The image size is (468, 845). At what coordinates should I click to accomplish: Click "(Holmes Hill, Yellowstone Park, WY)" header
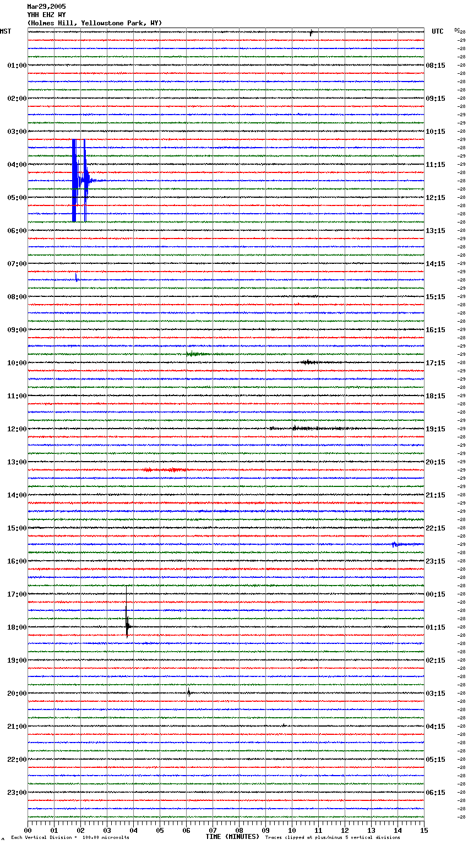95,23
